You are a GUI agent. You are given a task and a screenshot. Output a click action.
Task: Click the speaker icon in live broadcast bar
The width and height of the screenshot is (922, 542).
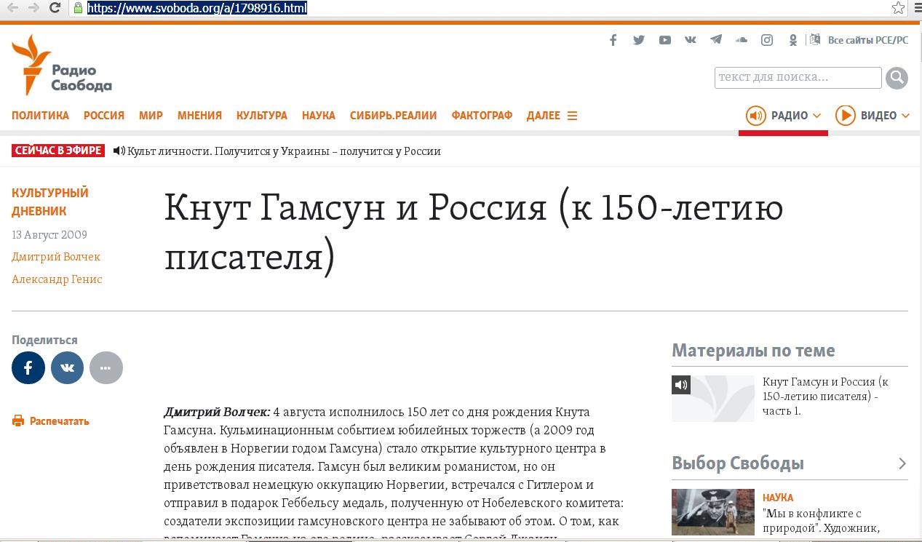pyautogui.click(x=119, y=151)
